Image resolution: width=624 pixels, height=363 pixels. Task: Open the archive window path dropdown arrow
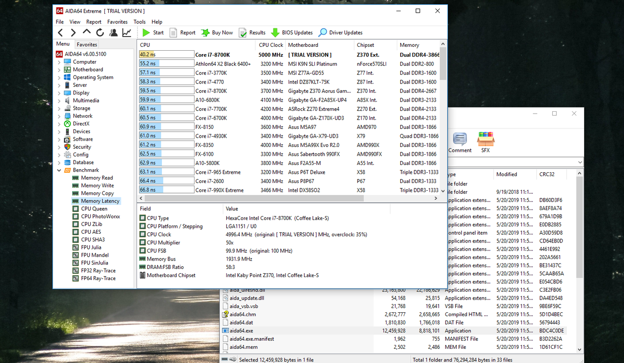click(580, 162)
